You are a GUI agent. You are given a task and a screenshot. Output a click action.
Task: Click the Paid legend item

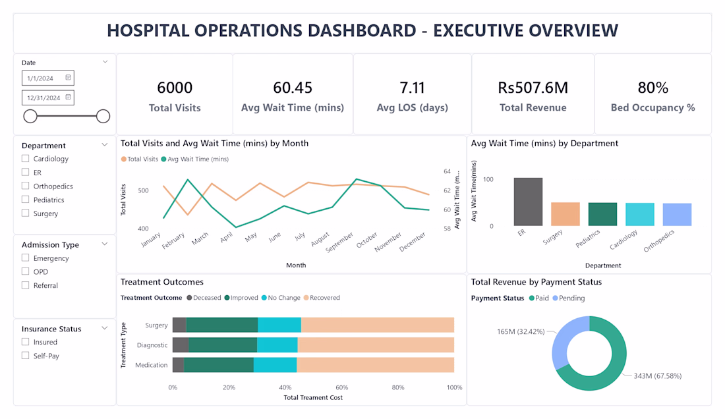(539, 298)
